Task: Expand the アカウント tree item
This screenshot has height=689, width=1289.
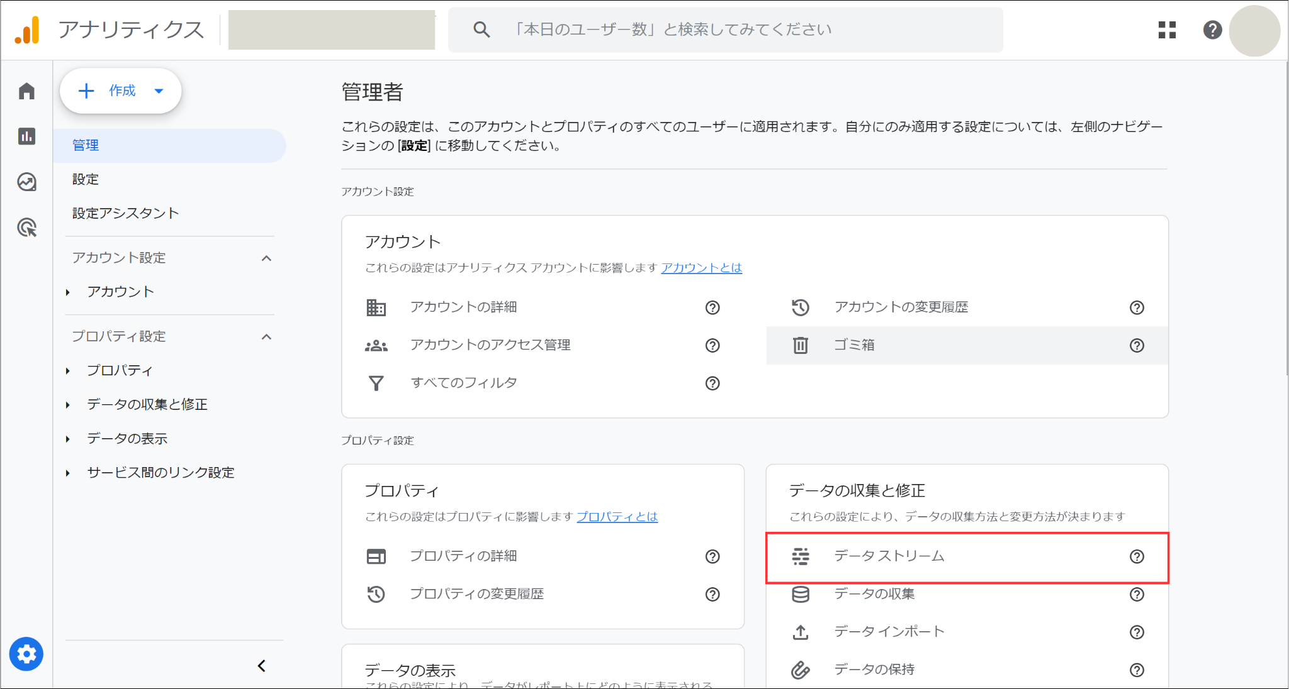Action: coord(67,292)
